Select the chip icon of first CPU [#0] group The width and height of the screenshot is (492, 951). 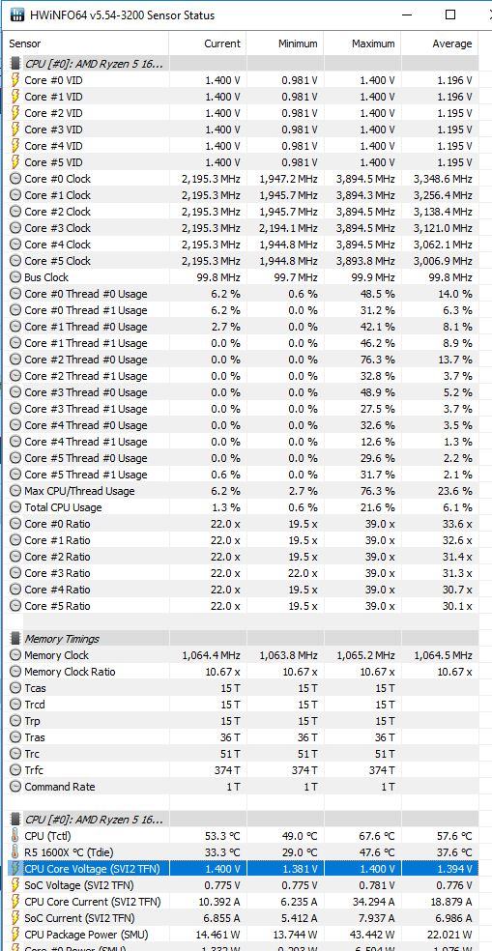tap(15, 64)
